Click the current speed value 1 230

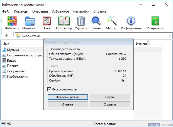[x=122, y=59]
